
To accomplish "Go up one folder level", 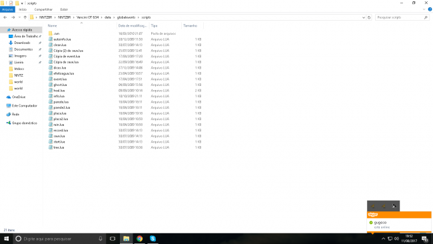I will [x=25, y=17].
